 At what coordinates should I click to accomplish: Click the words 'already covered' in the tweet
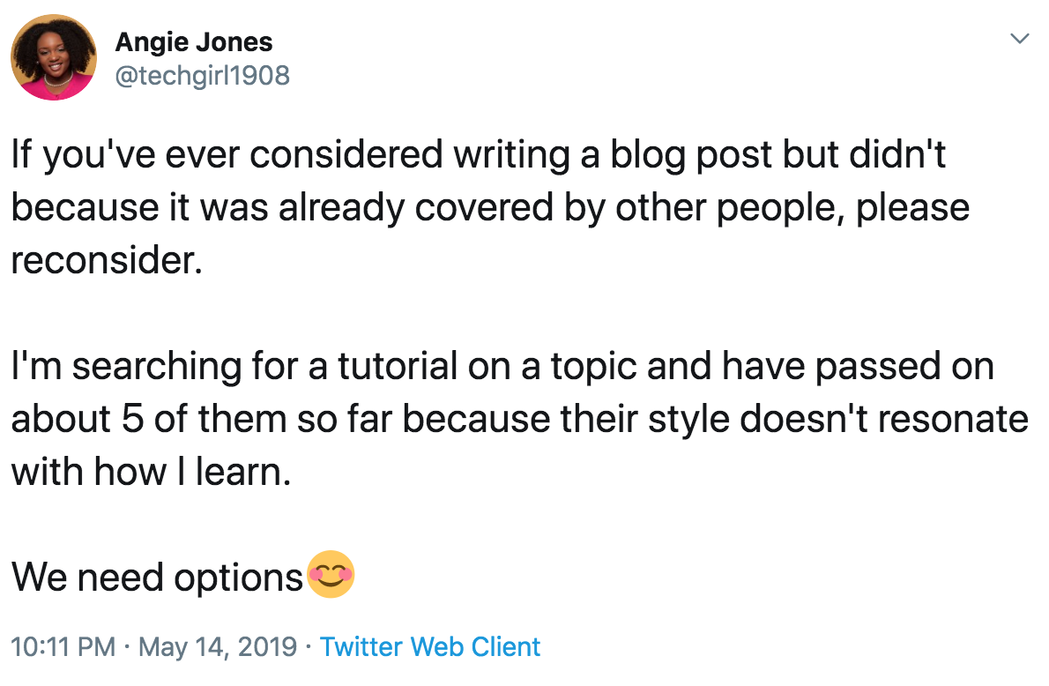415,207
